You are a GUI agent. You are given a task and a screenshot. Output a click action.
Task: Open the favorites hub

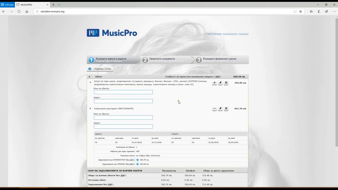[311, 11]
